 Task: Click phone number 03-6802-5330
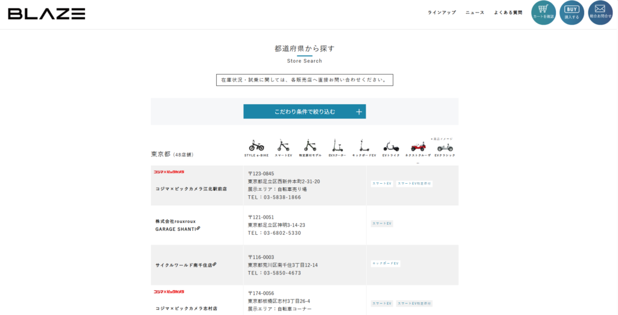pos(282,233)
